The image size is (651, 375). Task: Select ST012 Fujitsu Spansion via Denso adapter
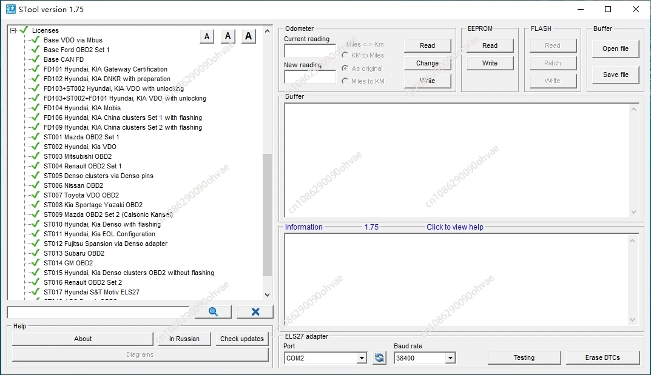[x=106, y=244]
